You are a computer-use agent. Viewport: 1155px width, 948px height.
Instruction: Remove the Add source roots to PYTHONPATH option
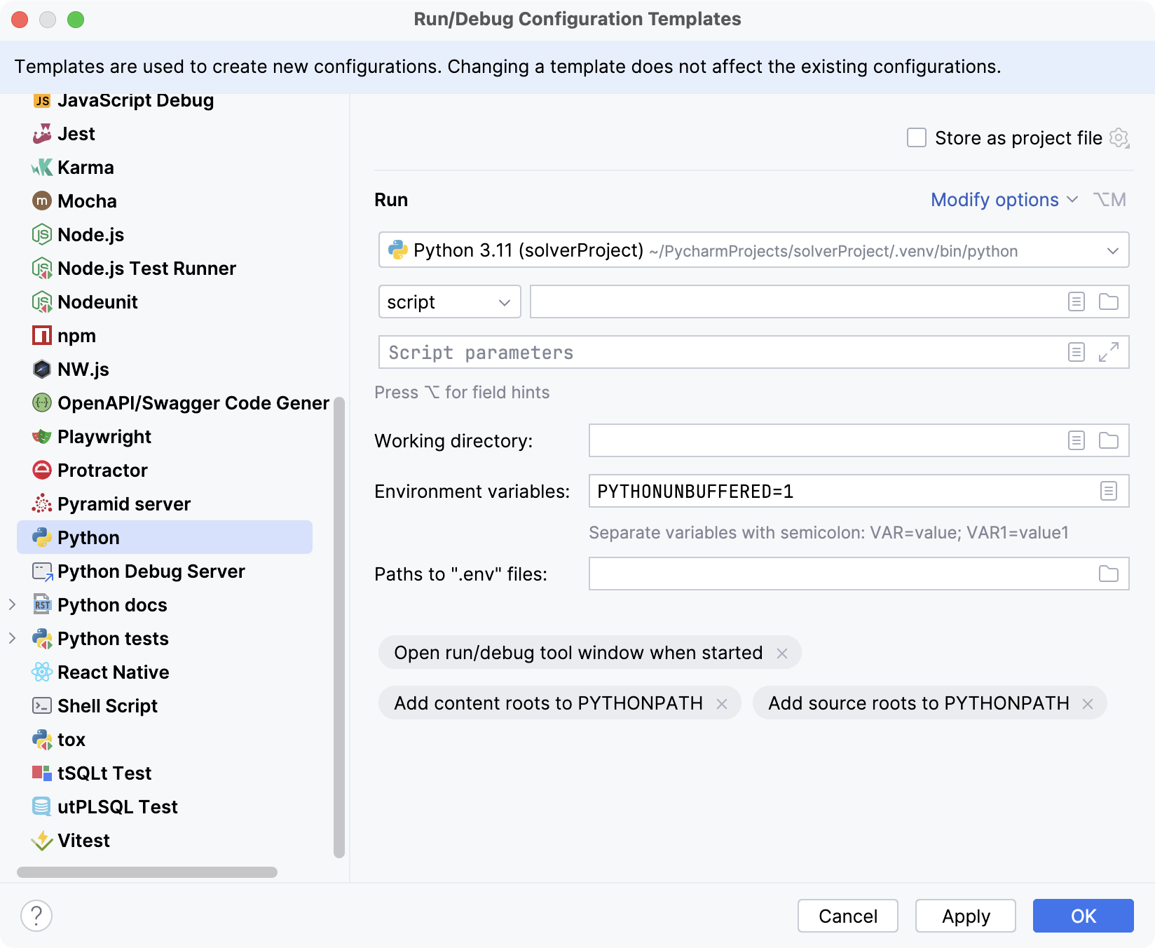[x=1088, y=703]
